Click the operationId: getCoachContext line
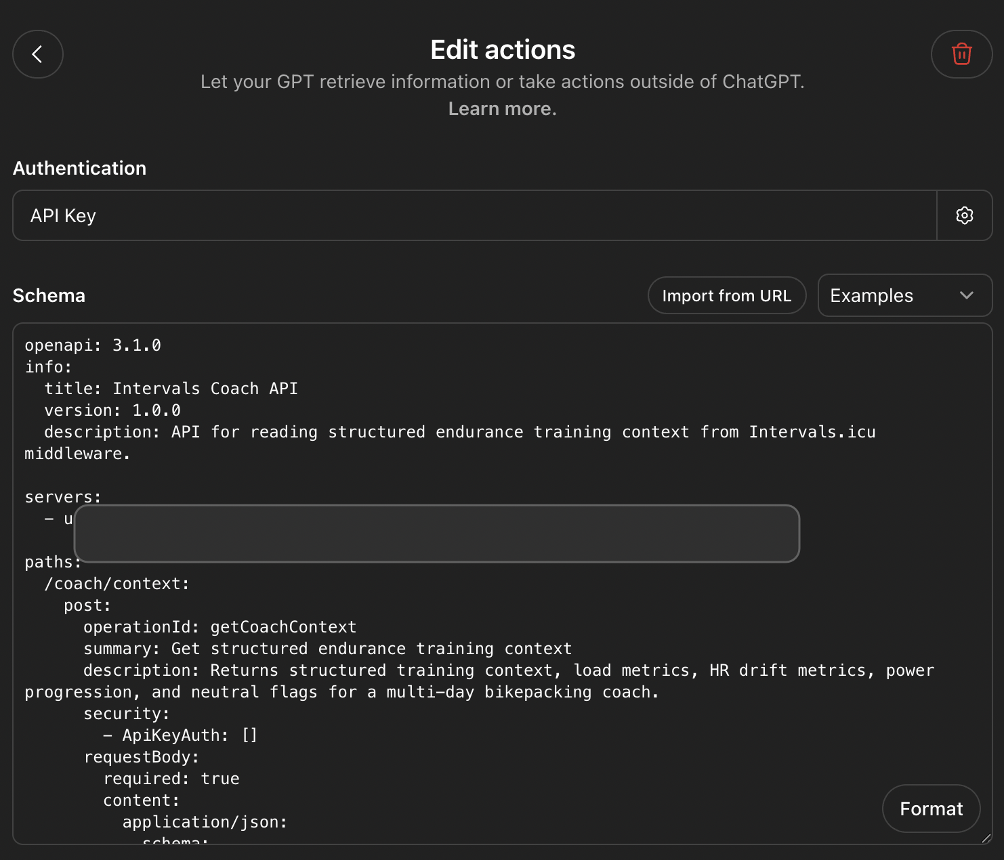The width and height of the screenshot is (1004, 860). click(219, 627)
